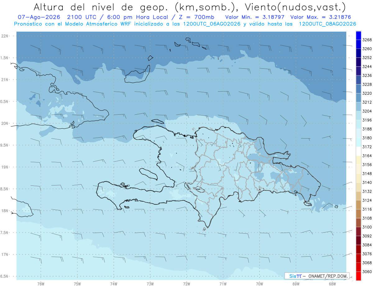Pick the colorbar segment between 3212 and 3220
The width and height of the screenshot is (373, 288).
[358, 98]
